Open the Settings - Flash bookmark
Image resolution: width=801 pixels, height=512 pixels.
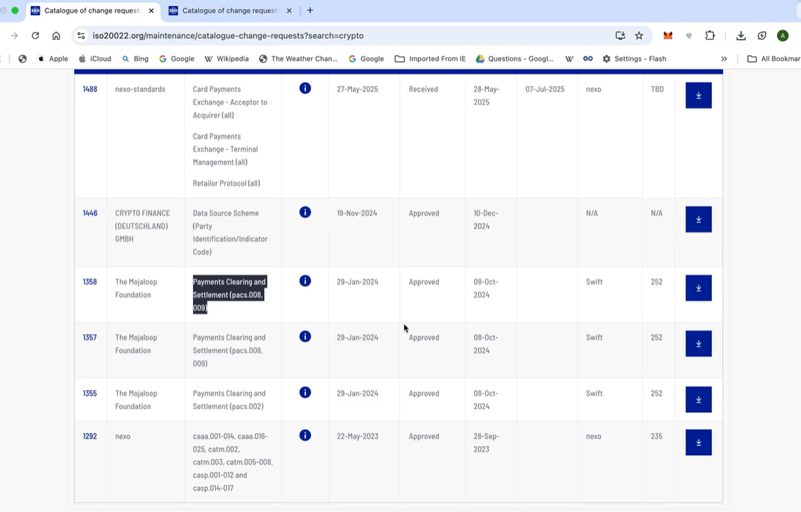point(634,59)
